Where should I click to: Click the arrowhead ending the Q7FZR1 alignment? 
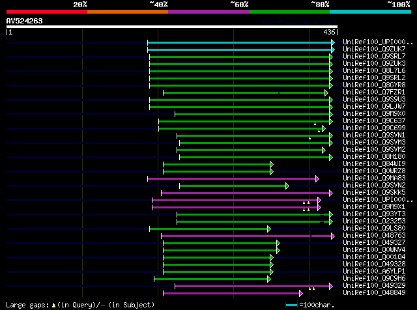pyautogui.click(x=326, y=92)
